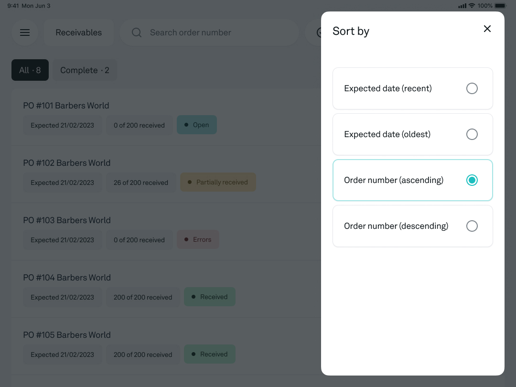Click 0 of 200 received on PO #103
The width and height of the screenshot is (516, 387).
tap(139, 240)
